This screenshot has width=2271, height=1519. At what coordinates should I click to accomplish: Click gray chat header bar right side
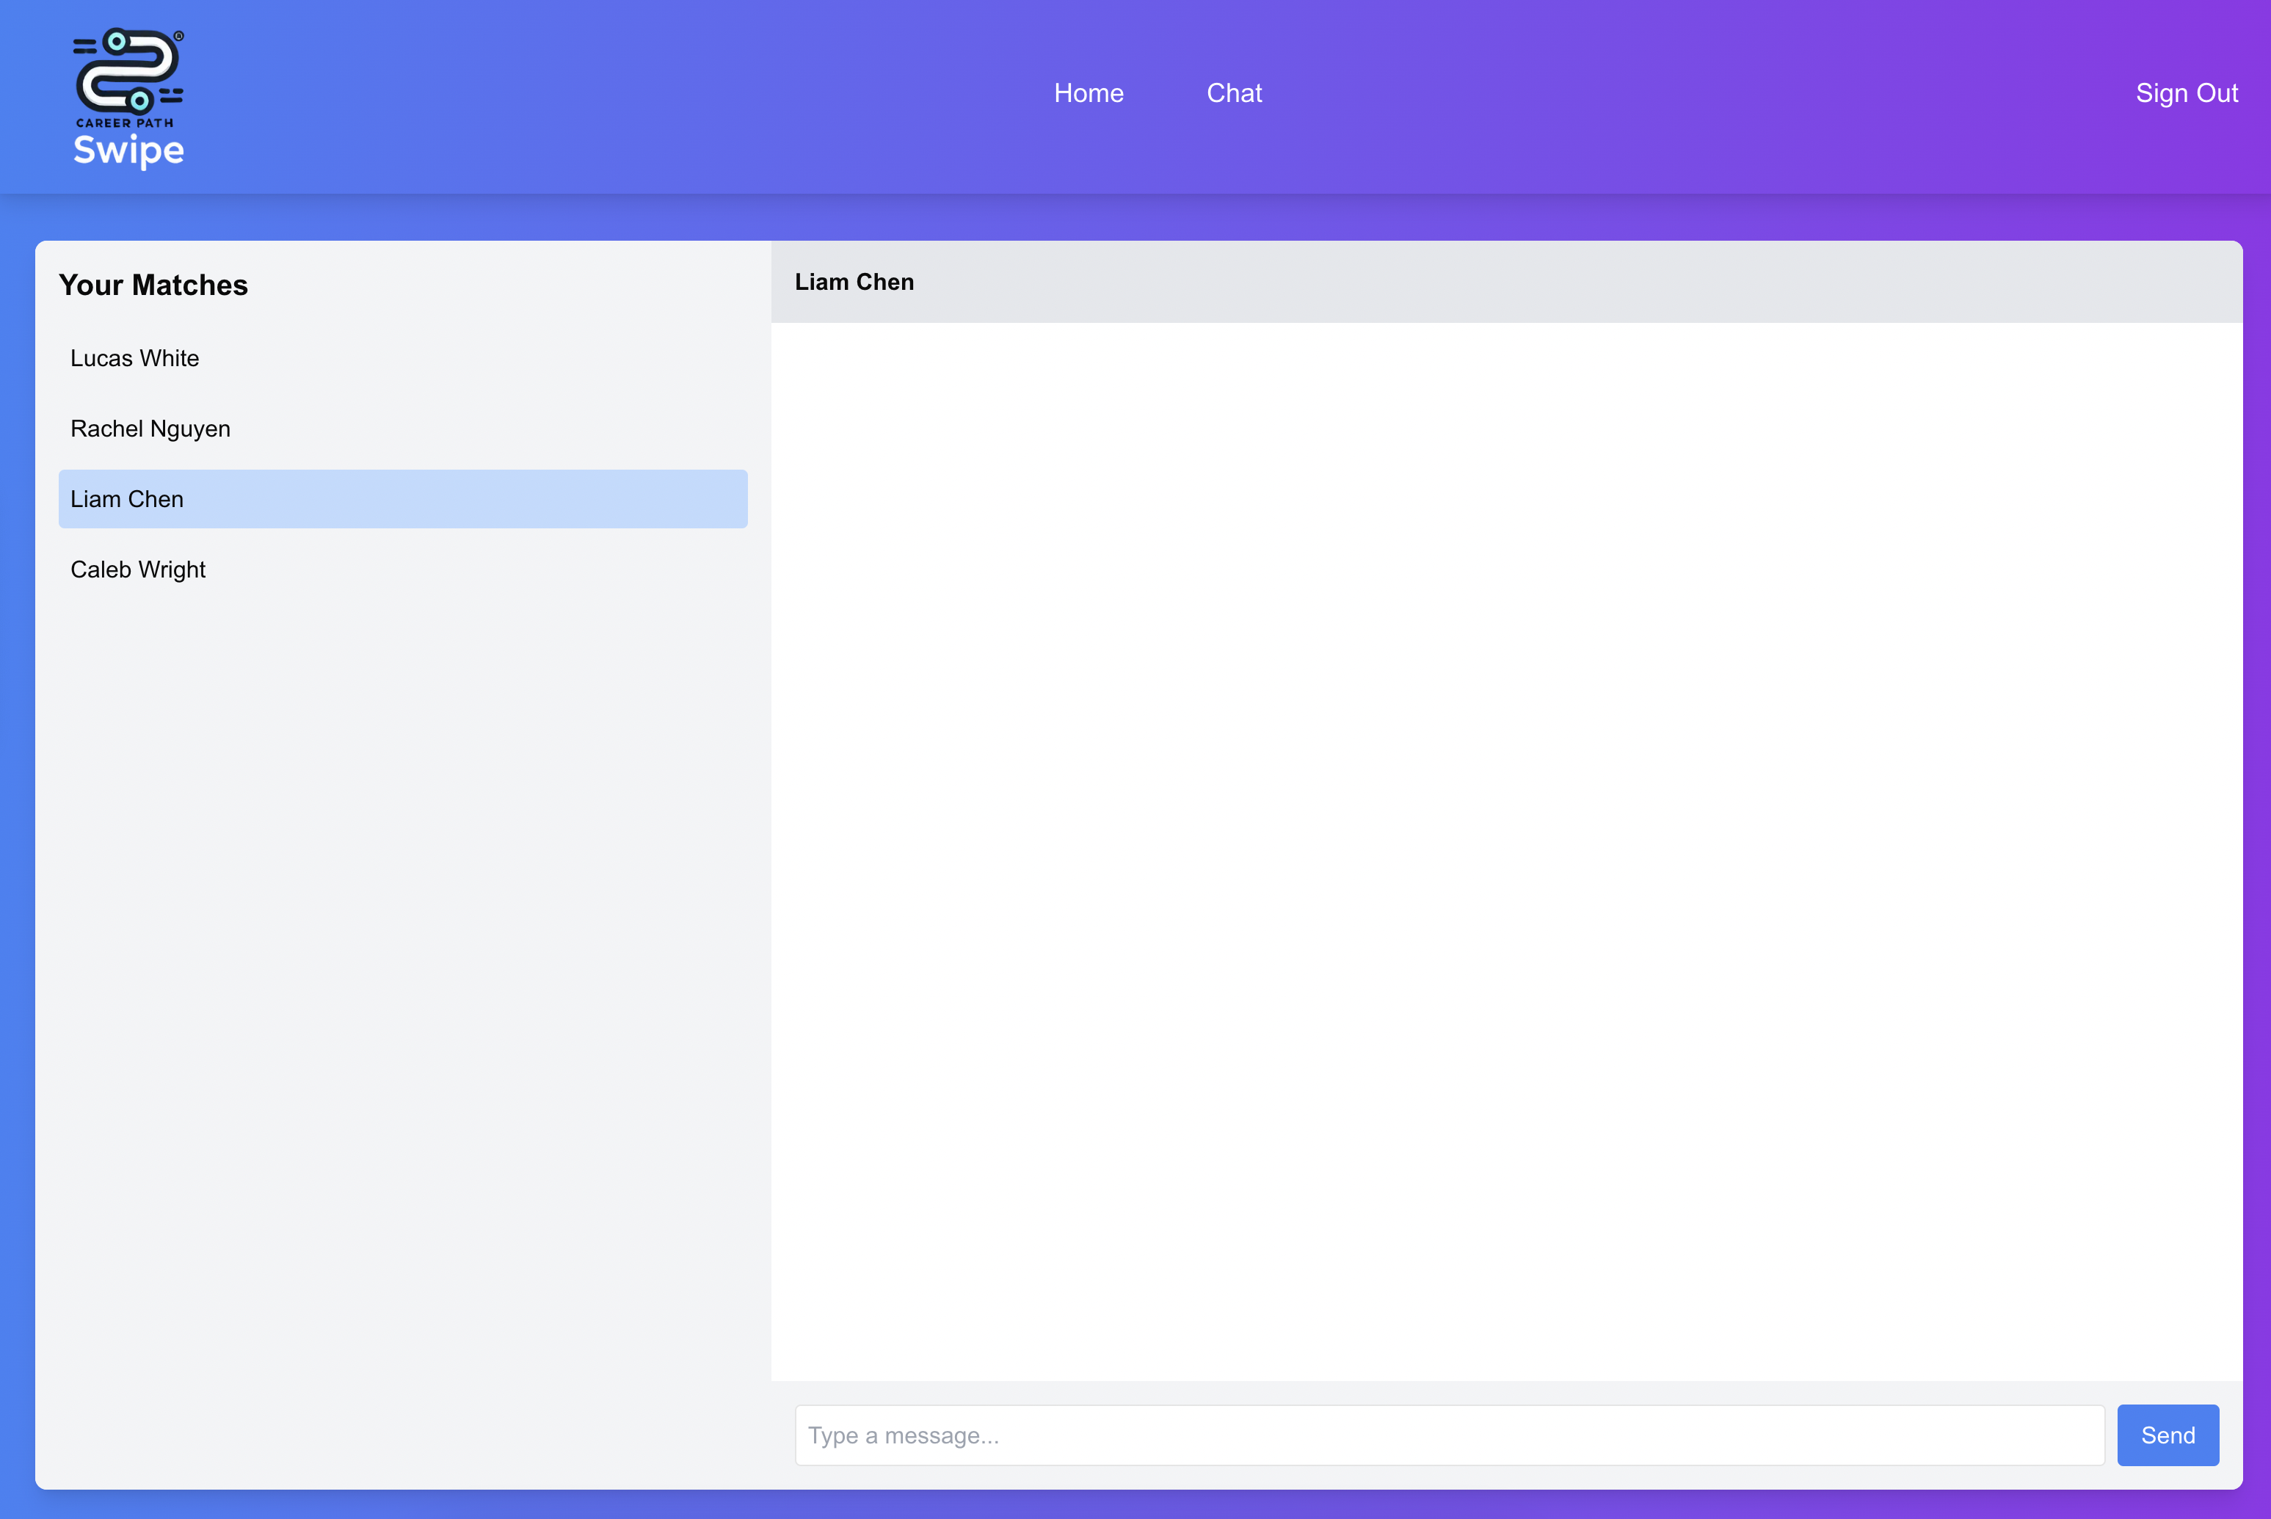pos(1938,282)
